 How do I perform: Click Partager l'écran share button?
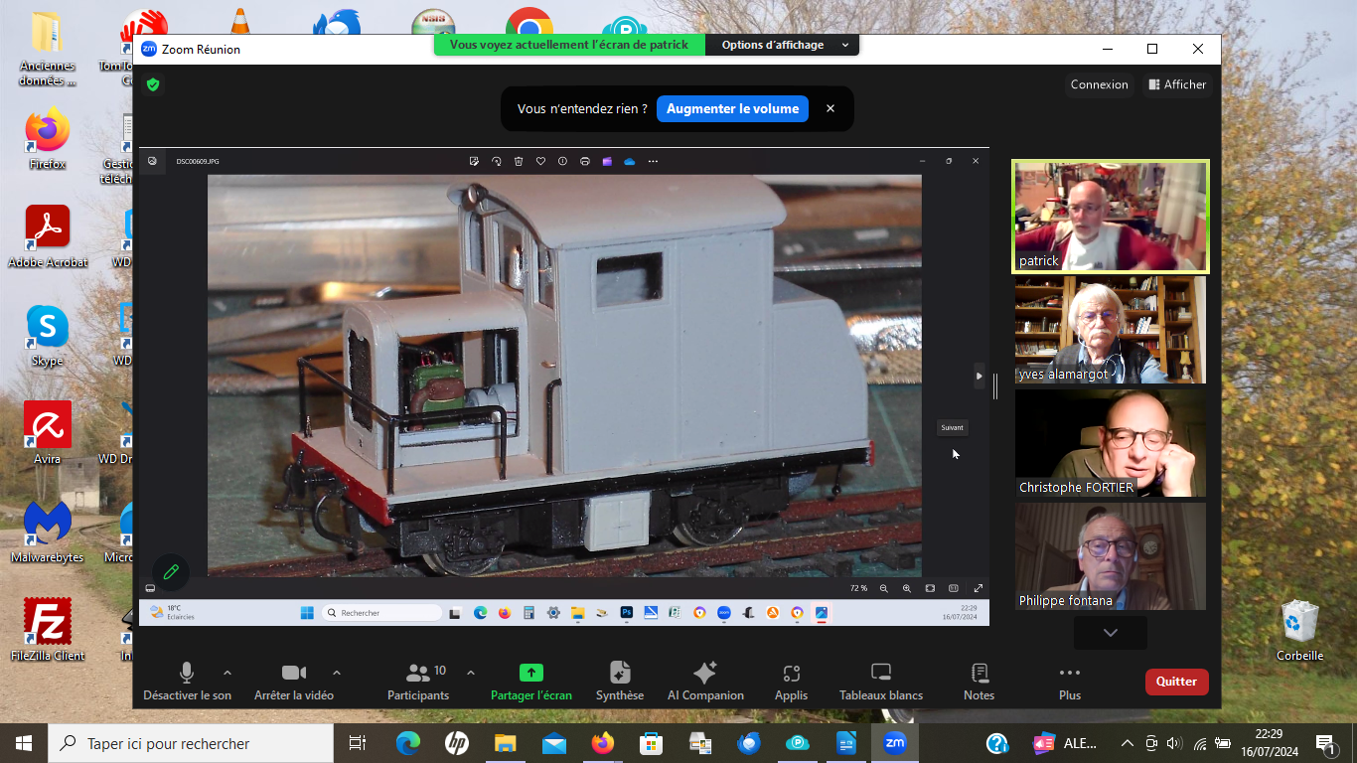(531, 682)
